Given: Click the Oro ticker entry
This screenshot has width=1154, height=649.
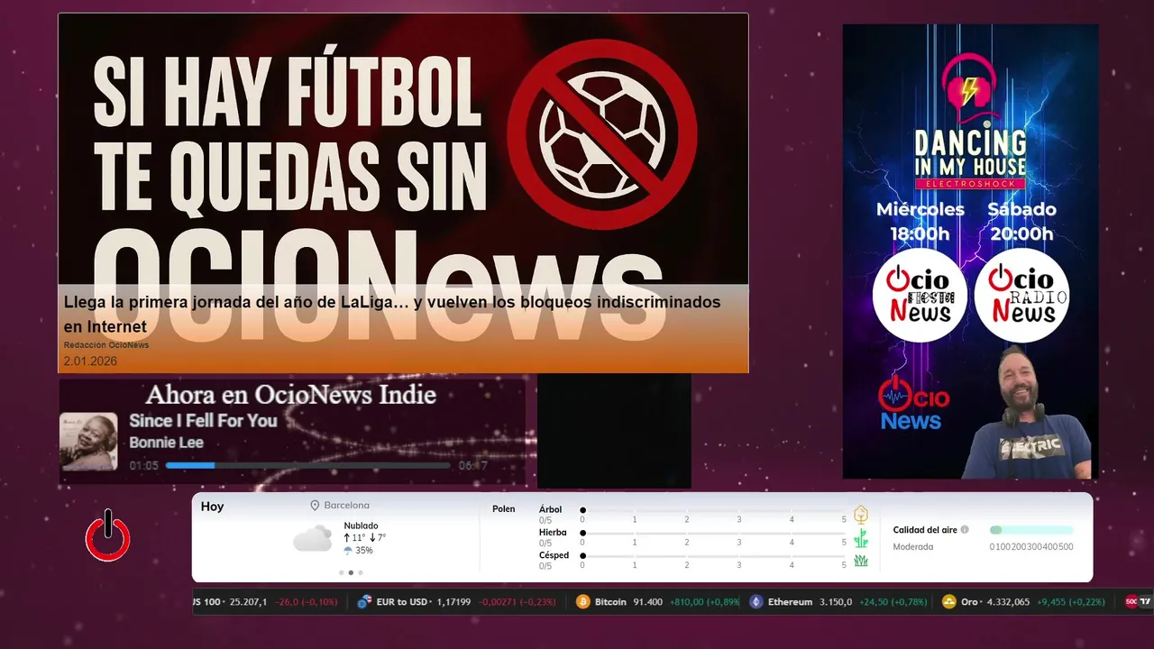Looking at the screenshot, I should tap(1023, 601).
